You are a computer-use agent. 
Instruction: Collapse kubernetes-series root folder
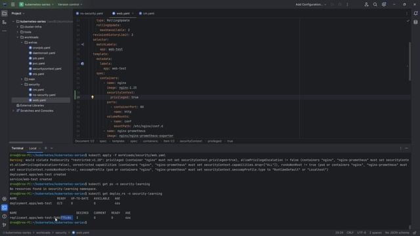click(x=13, y=22)
